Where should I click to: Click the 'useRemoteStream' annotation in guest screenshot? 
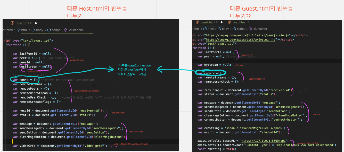[x=257, y=79]
